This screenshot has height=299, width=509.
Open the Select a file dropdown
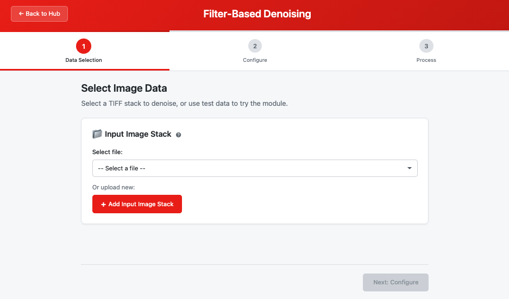tap(255, 168)
